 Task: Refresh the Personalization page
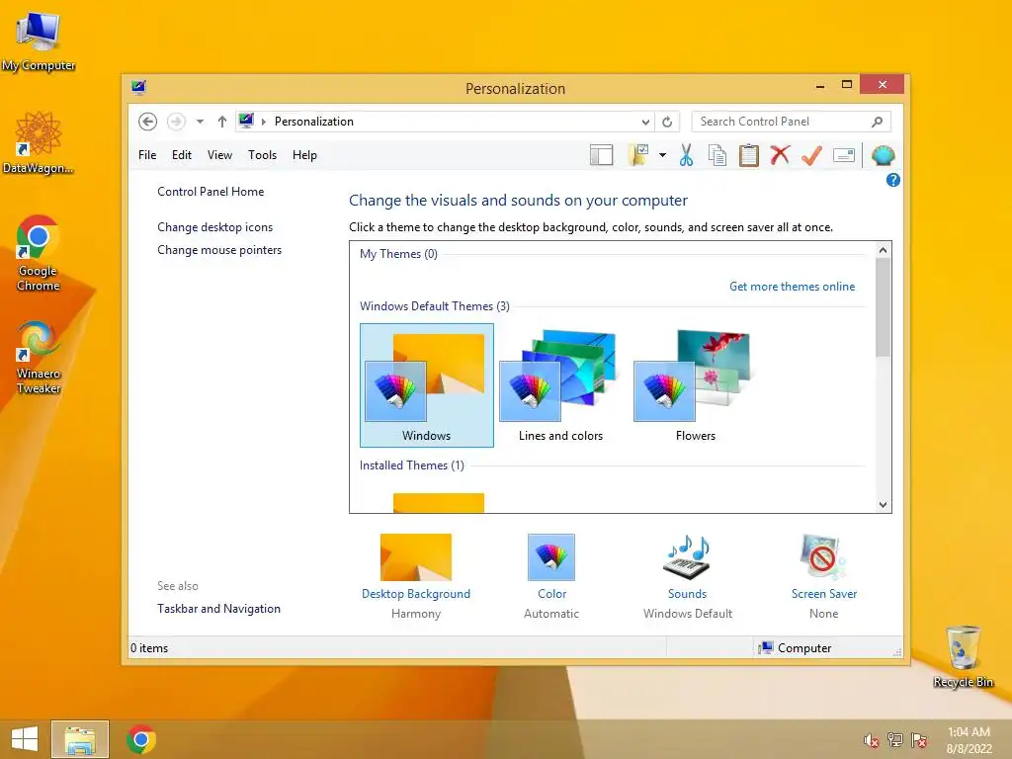[667, 122]
